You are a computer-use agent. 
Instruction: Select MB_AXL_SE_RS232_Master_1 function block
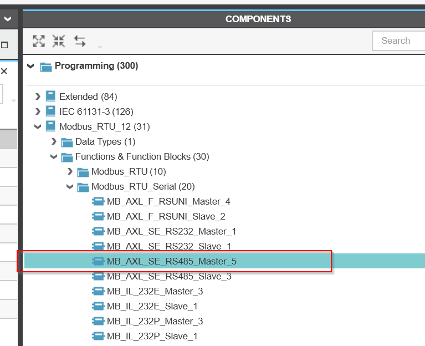(171, 231)
